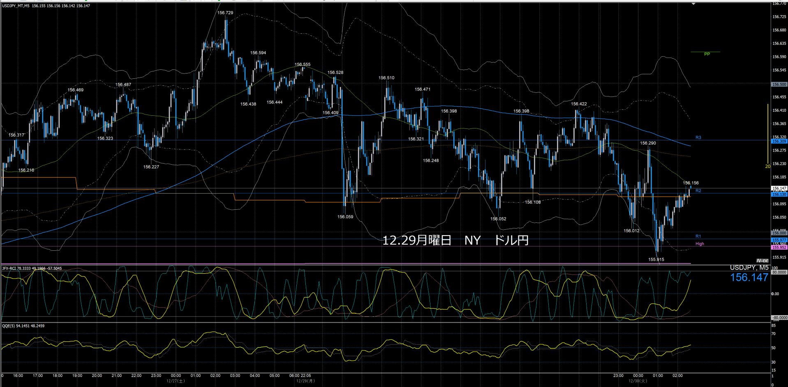Click the blue R1 resistance label
This screenshot has height=387, width=788.
coord(698,236)
